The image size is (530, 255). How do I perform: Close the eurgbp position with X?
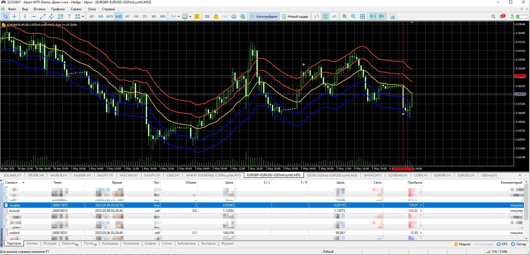tap(421, 205)
